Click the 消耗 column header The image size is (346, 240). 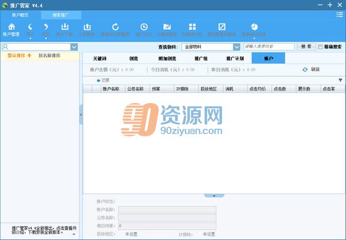[x=235, y=89]
